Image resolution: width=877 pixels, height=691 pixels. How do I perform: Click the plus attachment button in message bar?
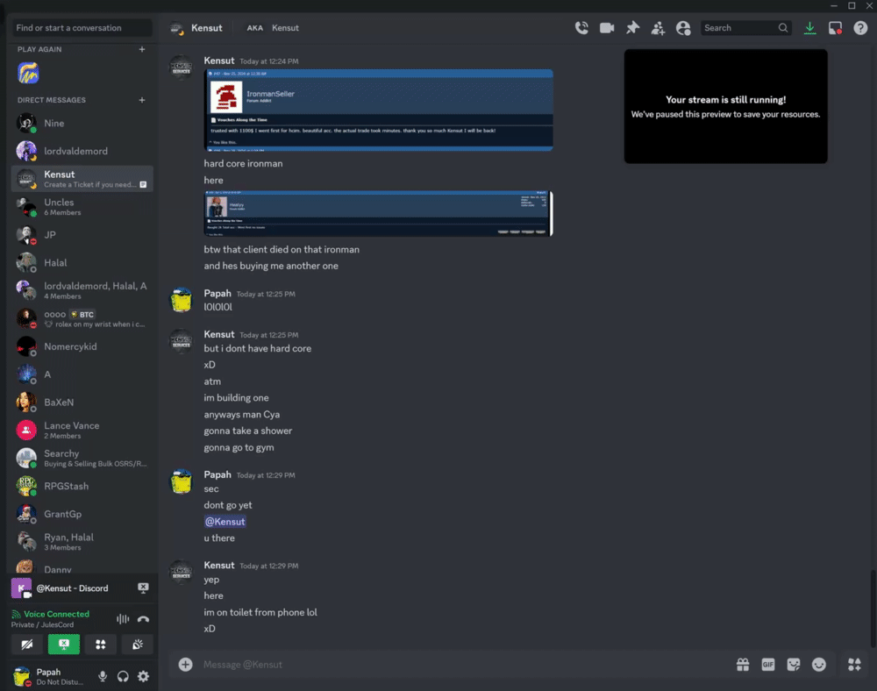click(x=185, y=664)
